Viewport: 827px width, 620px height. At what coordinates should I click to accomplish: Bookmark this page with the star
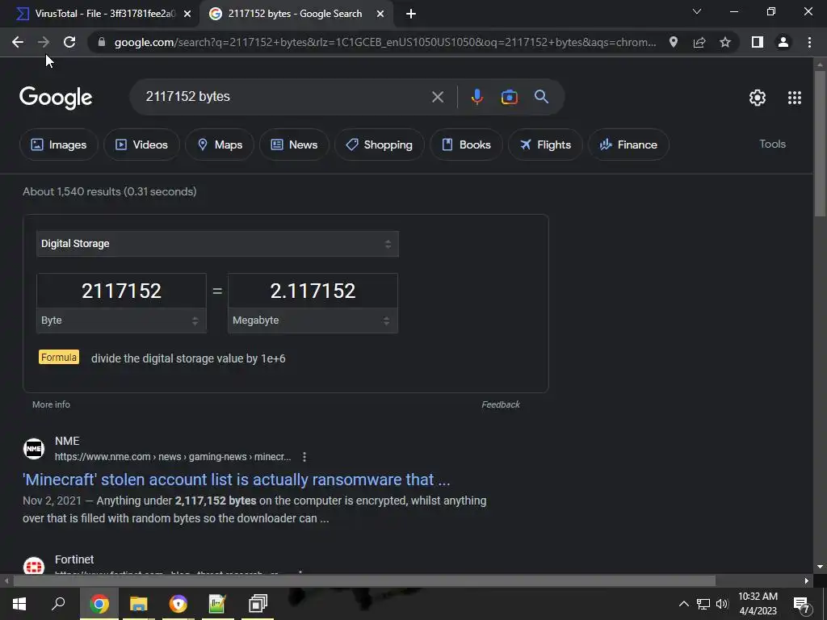coord(725,42)
